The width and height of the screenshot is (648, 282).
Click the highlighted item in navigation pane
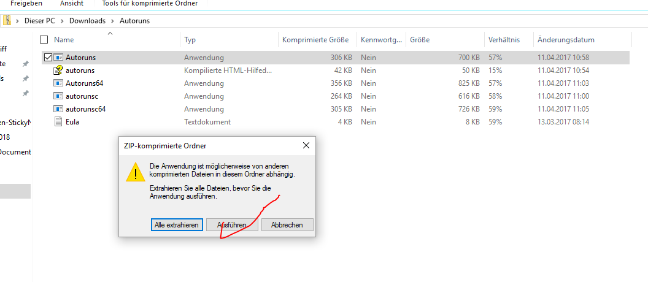click(15, 191)
